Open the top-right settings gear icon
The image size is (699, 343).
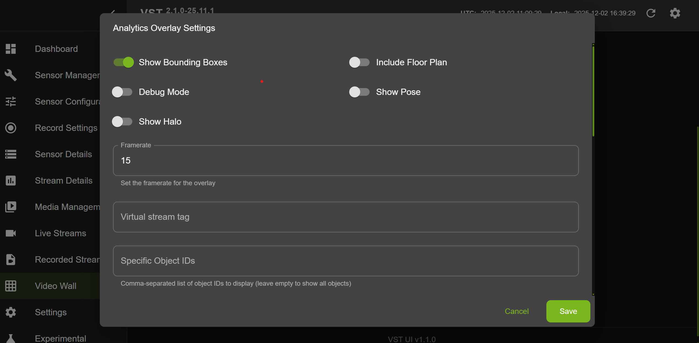point(675,13)
